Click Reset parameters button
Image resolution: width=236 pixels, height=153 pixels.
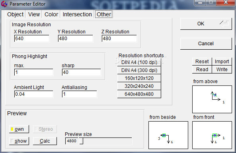pyautogui.click(x=202, y=62)
